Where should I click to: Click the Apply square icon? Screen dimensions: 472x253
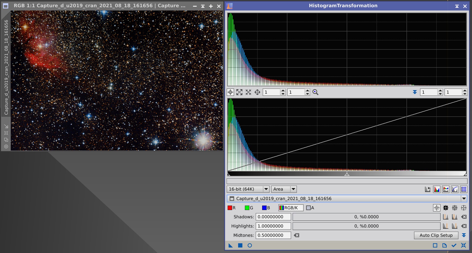pos(240,246)
